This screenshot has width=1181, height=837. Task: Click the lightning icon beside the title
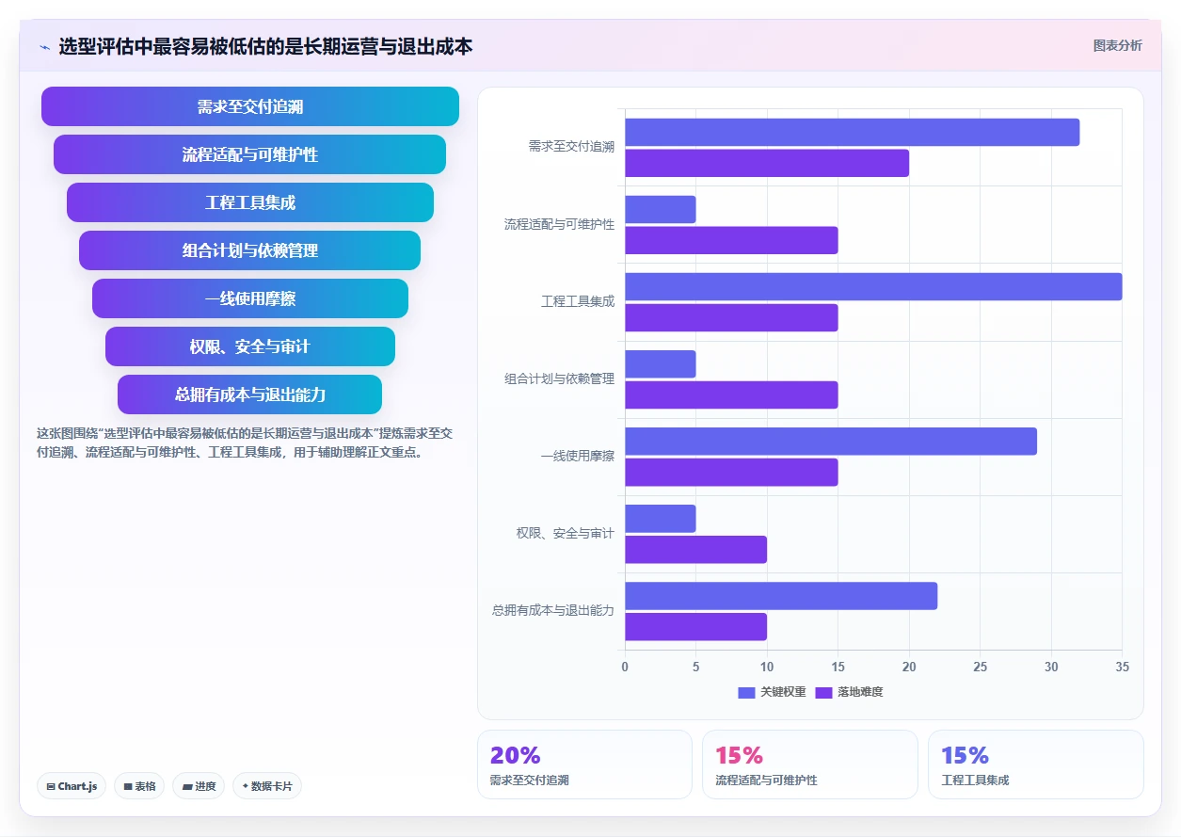pyautogui.click(x=44, y=46)
